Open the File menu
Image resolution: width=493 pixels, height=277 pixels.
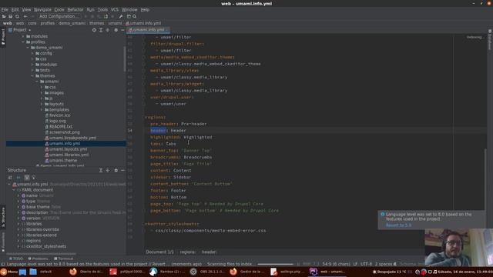click(5, 10)
